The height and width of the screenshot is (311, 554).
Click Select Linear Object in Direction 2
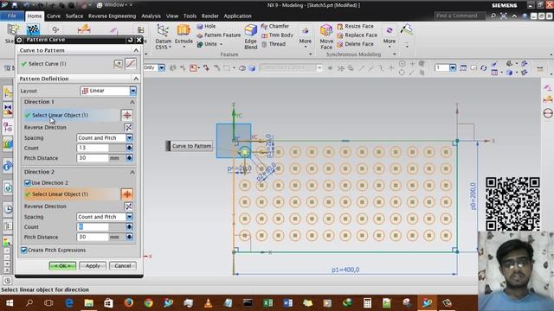[x=72, y=194]
